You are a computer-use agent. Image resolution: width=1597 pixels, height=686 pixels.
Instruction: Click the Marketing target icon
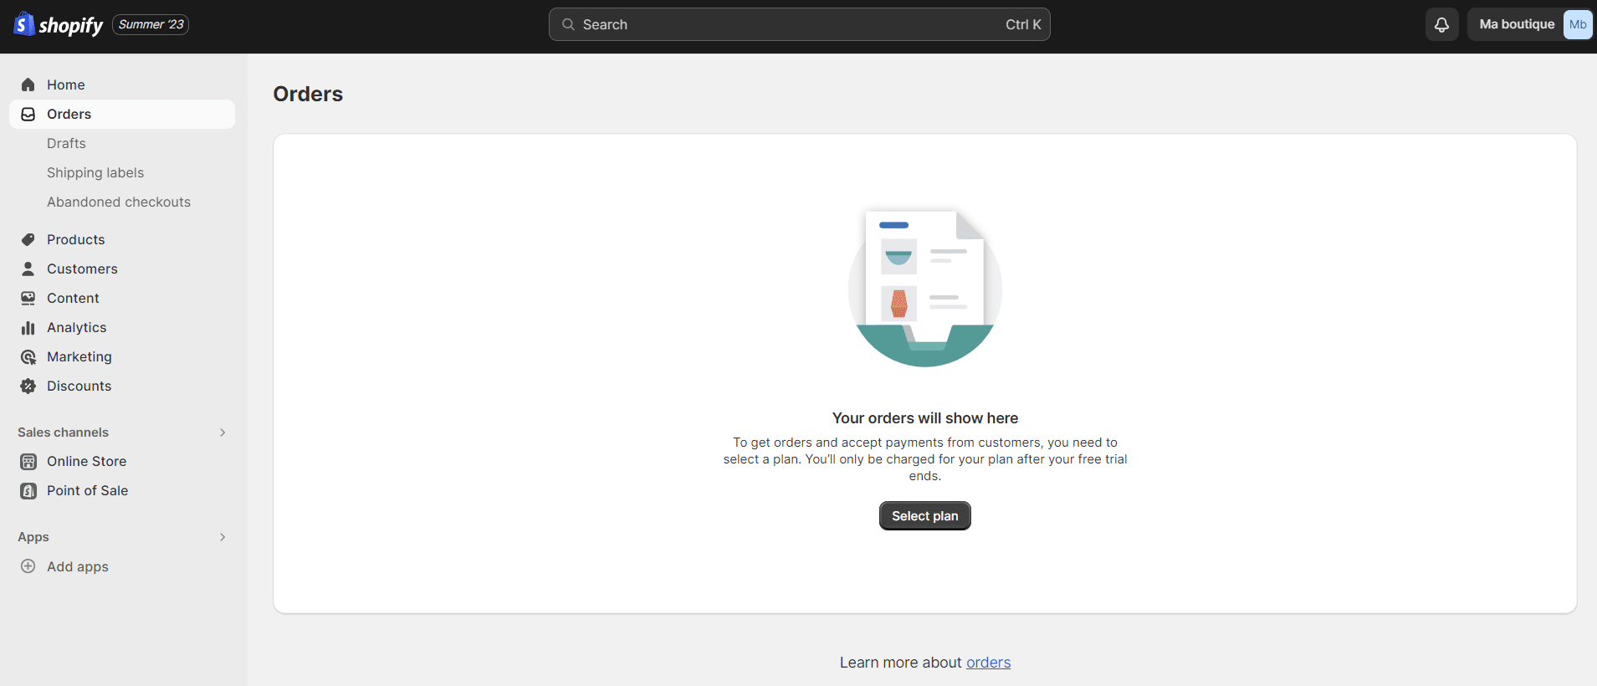[28, 356]
